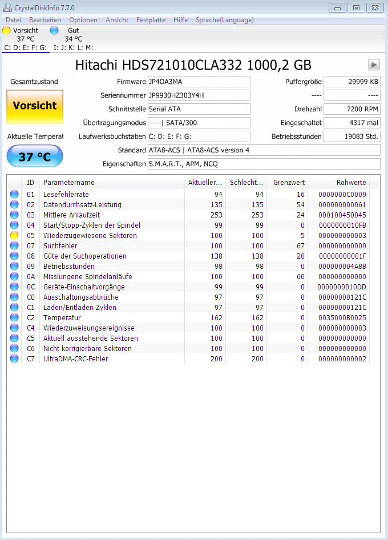The image size is (388, 540).
Task: Open the Festplatte menu
Action: click(x=151, y=20)
